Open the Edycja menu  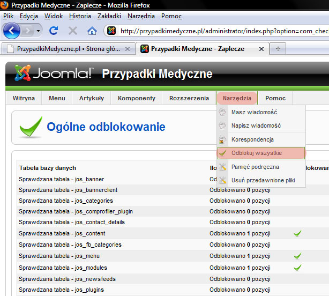[29, 16]
